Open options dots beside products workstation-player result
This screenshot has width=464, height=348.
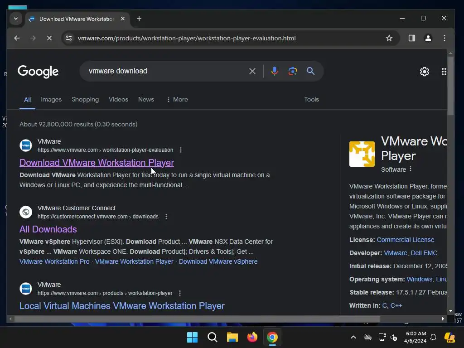[x=180, y=293]
